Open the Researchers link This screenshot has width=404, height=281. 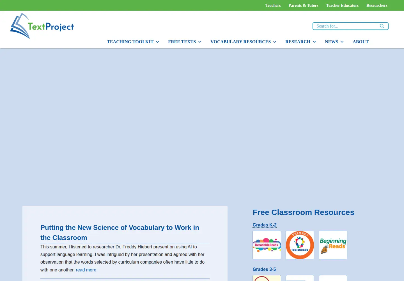[x=377, y=5]
